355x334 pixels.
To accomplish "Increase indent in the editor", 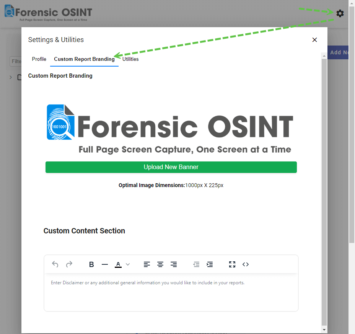I will pyautogui.click(x=210, y=264).
